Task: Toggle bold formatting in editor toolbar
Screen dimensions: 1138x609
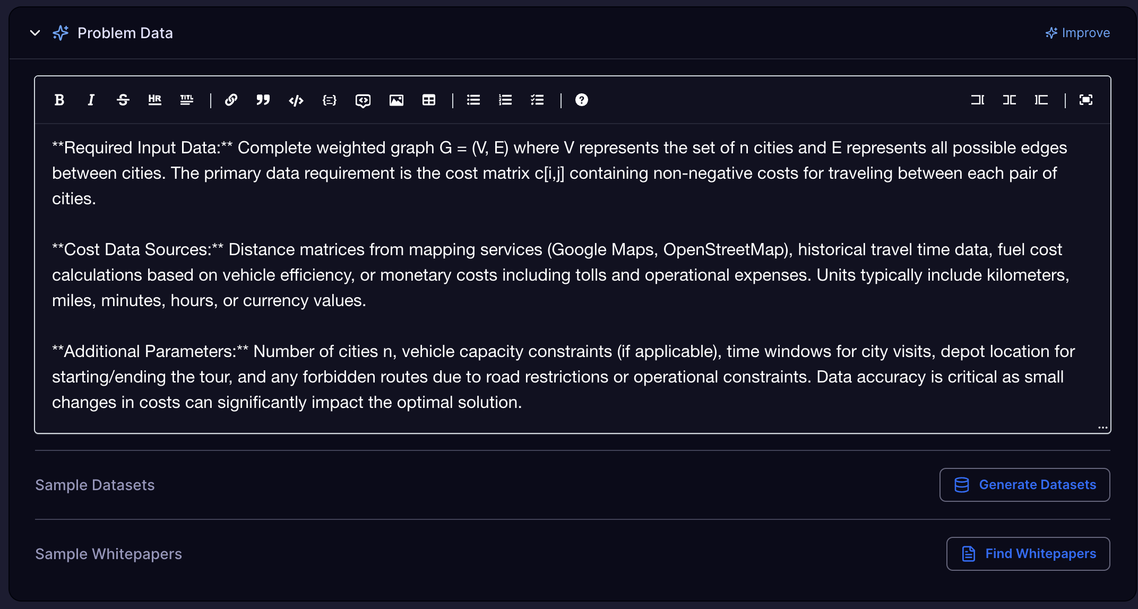Action: point(59,100)
